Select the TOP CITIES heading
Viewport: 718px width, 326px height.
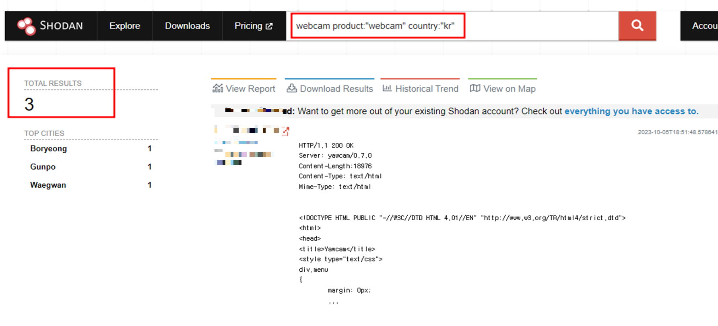(44, 133)
